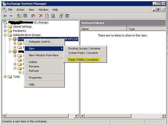
Task: Expand the first subfolder under Exchange Administrative Group
Action: click(15, 43)
